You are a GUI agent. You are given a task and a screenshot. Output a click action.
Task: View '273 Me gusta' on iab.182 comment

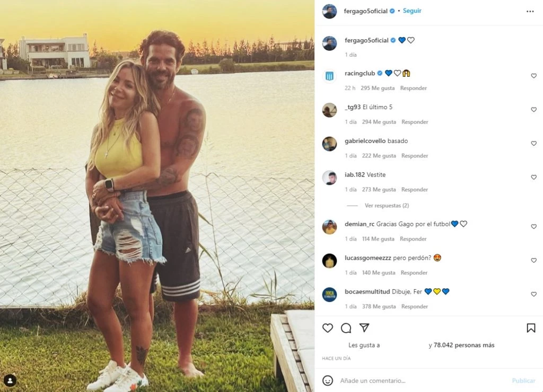[x=379, y=190]
